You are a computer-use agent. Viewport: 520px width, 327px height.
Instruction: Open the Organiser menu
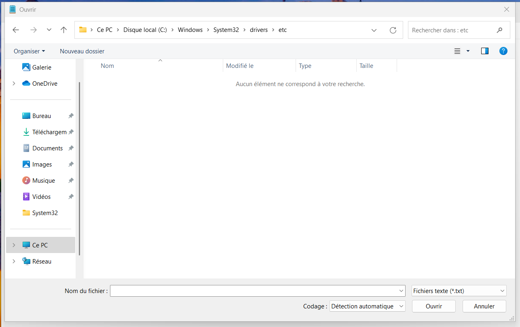[29, 51]
